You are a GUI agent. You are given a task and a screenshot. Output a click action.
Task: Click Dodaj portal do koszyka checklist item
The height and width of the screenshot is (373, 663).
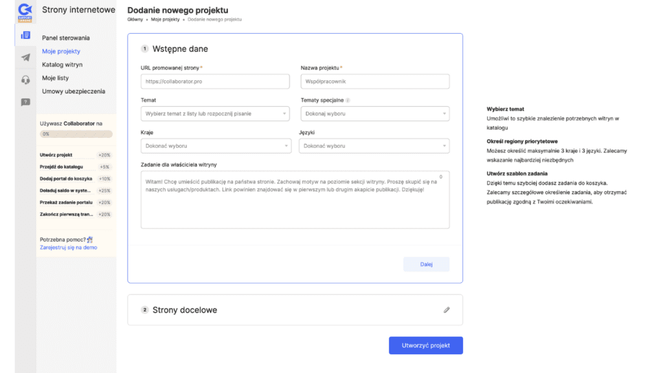[x=75, y=179]
